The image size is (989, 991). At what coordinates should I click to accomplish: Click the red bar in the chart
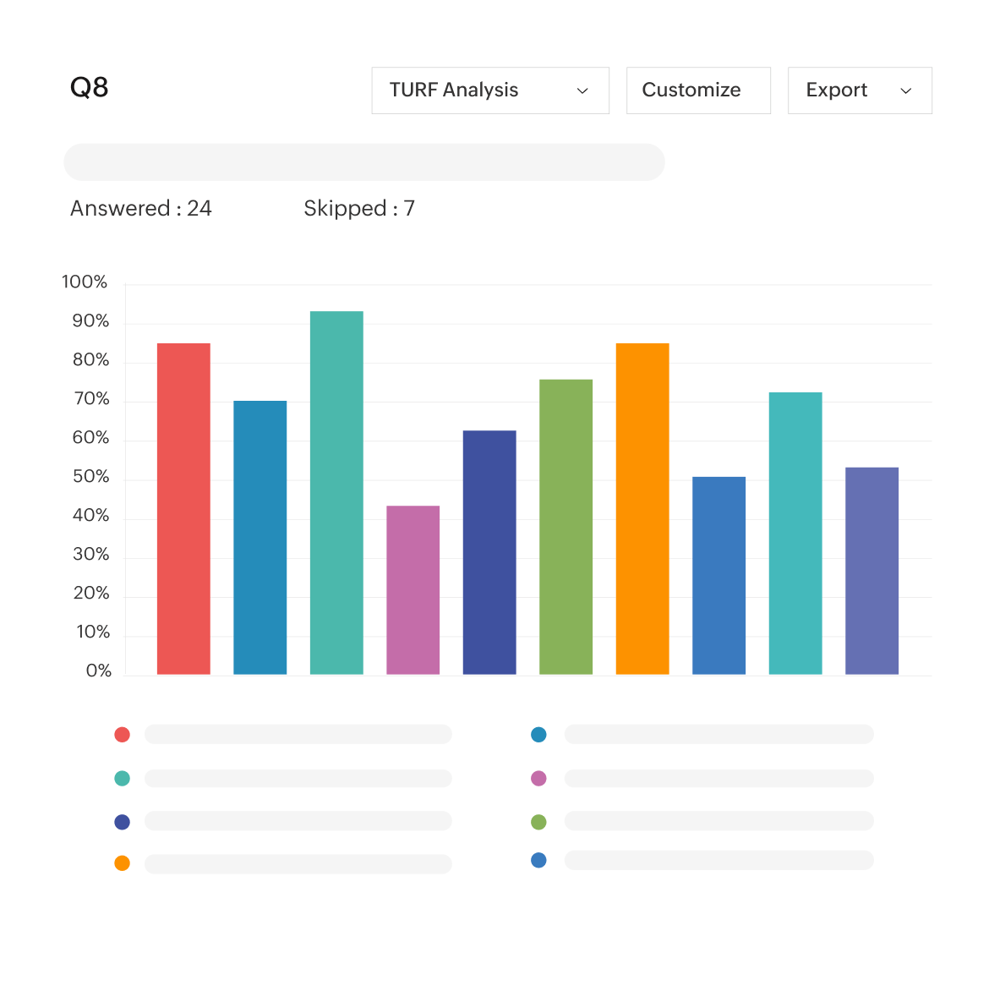coord(183,507)
